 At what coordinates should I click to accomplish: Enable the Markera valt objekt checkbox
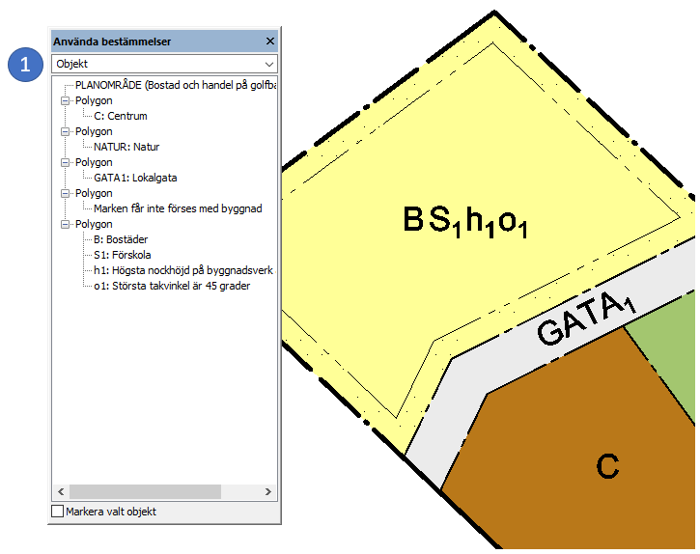click(58, 512)
